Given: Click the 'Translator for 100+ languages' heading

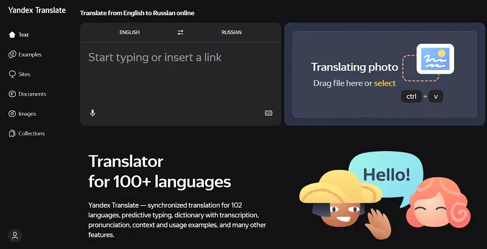Looking at the screenshot, I should (159, 172).
